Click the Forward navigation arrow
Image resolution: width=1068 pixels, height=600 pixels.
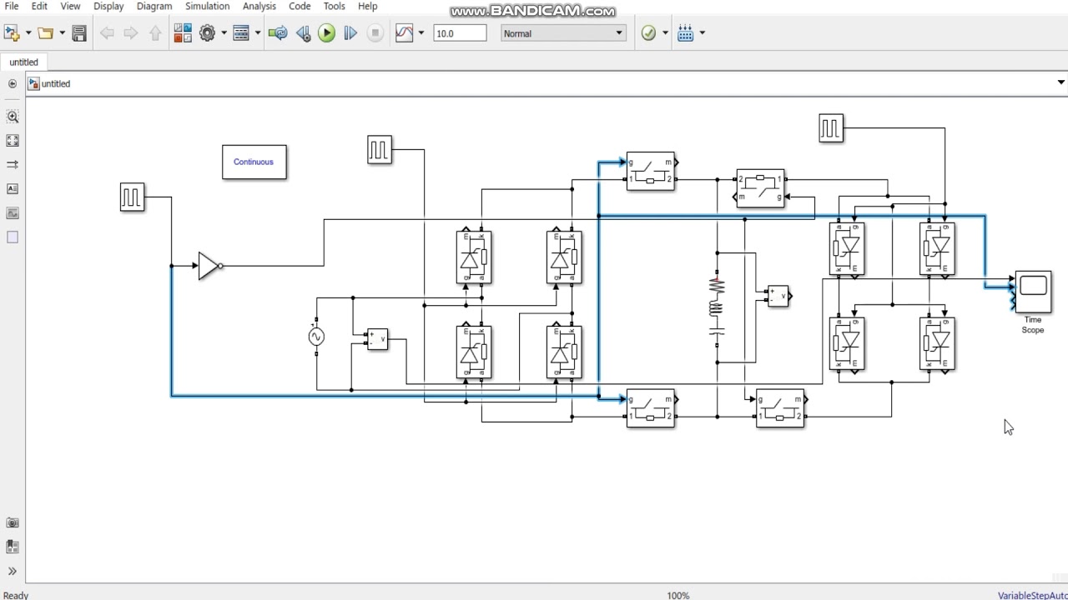pyautogui.click(x=131, y=33)
